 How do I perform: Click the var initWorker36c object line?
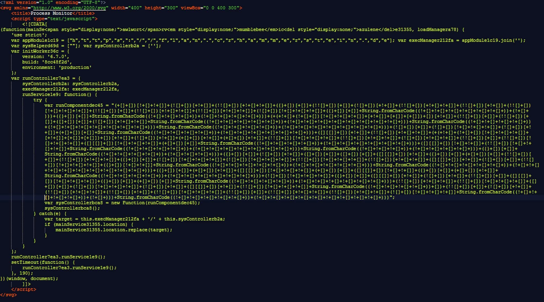coord(40,51)
